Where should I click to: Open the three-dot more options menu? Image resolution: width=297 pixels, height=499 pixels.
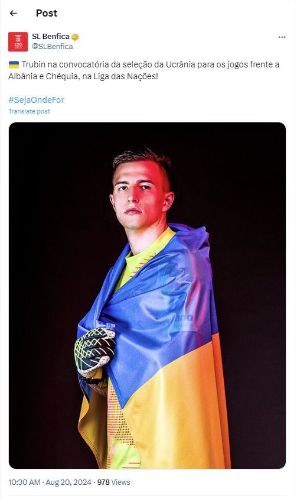pyautogui.click(x=282, y=37)
